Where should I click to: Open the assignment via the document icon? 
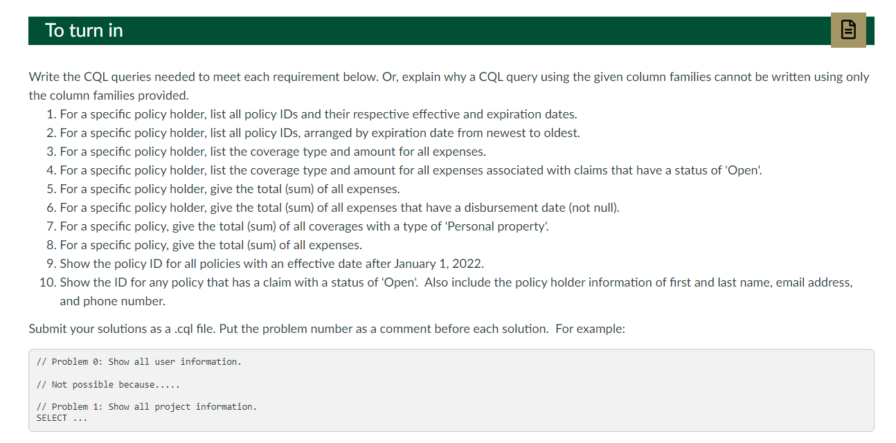[848, 30]
